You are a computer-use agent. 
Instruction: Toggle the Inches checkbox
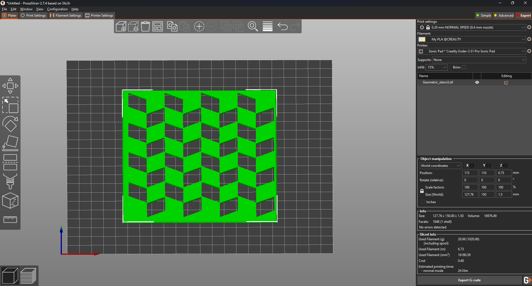[x=423, y=202]
